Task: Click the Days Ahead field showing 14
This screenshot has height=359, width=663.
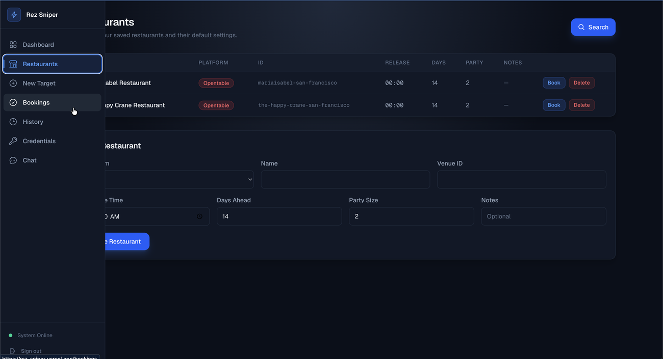Action: pos(279,216)
